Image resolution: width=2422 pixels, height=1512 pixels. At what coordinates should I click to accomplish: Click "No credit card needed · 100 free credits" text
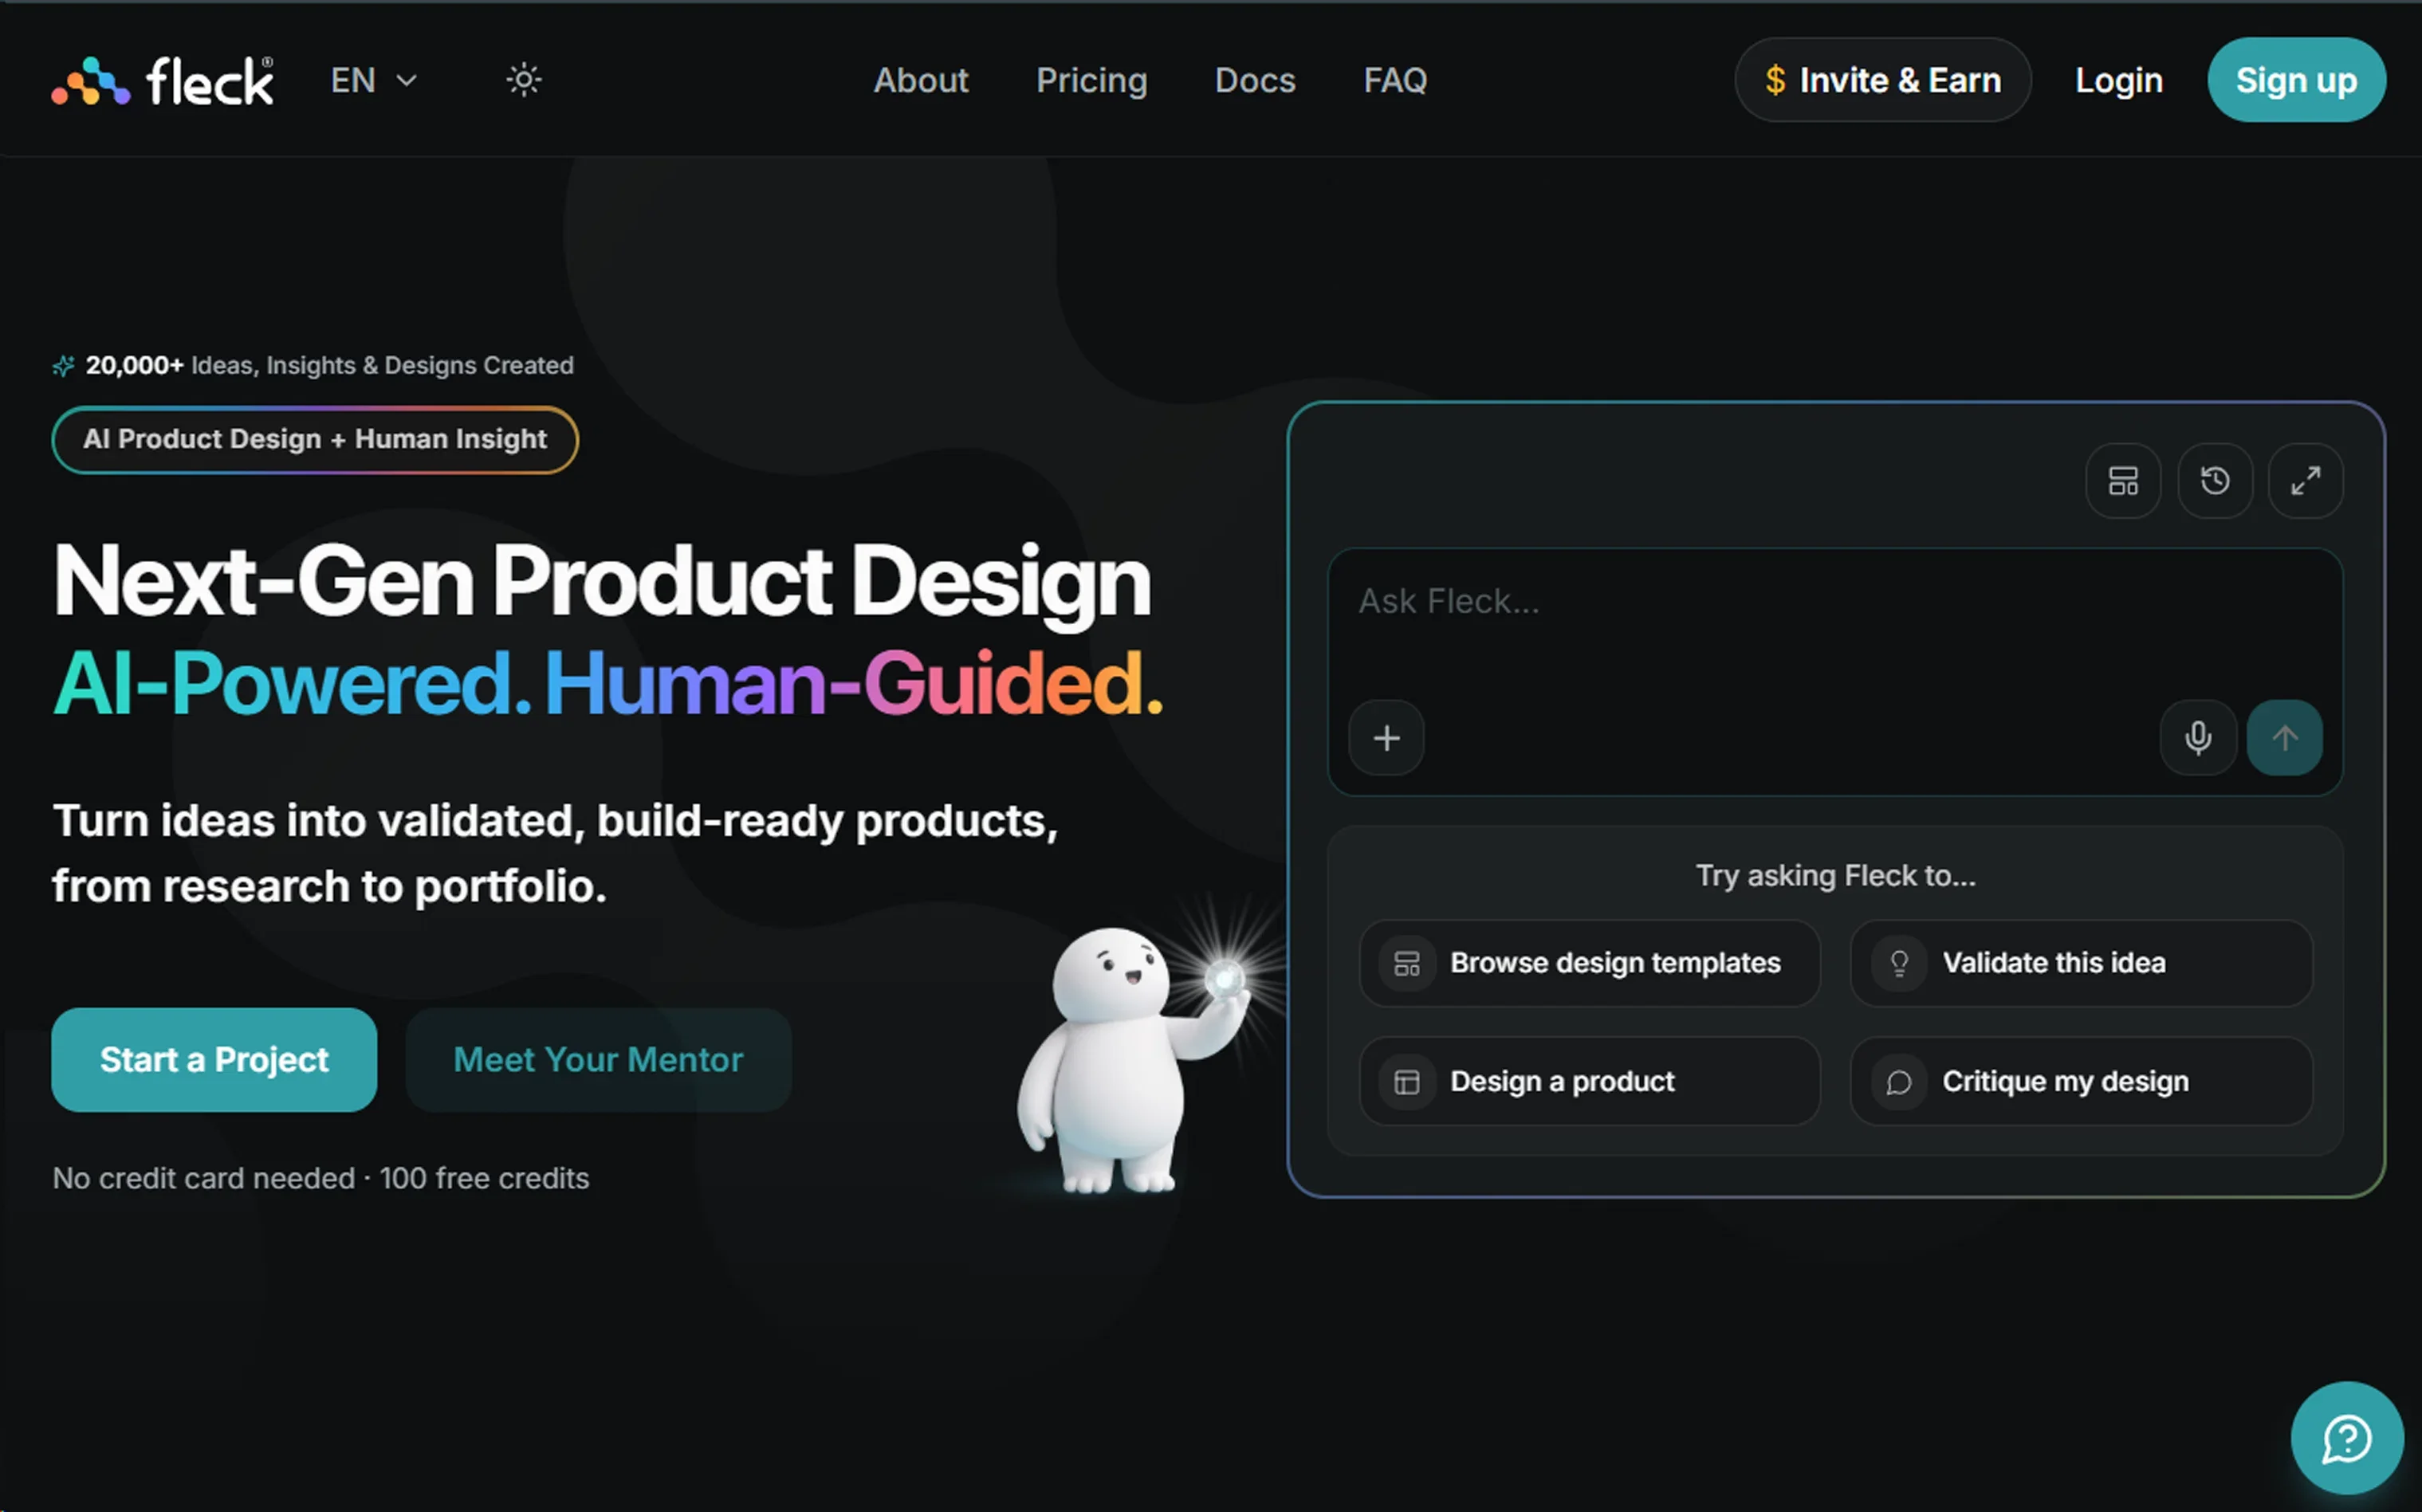(320, 1178)
